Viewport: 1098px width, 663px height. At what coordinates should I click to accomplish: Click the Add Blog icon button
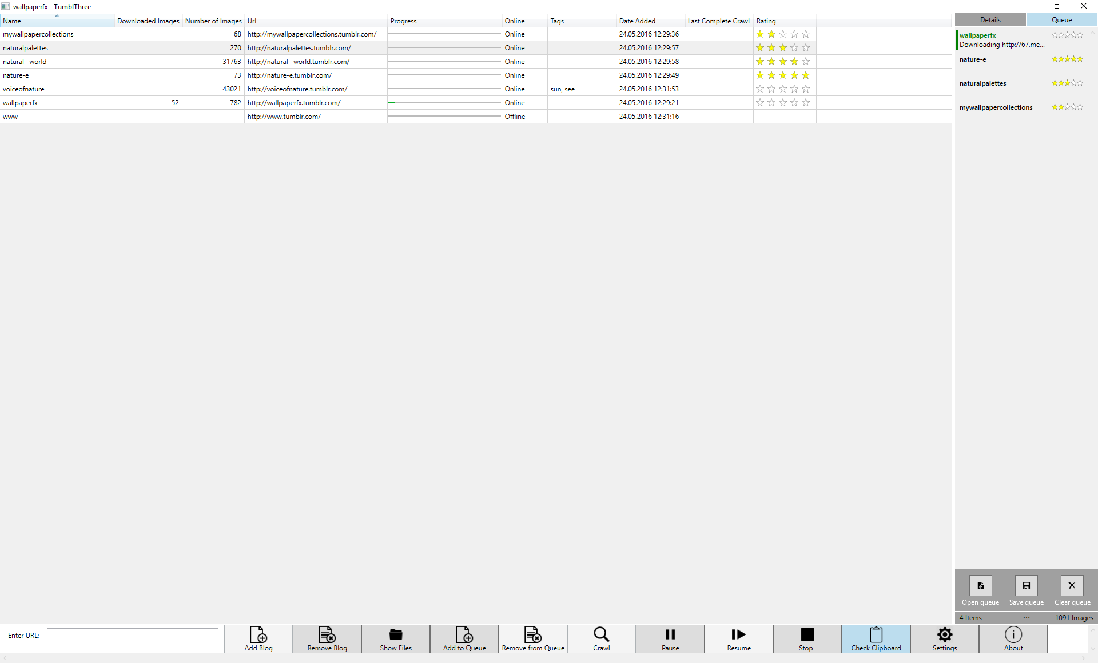258,638
